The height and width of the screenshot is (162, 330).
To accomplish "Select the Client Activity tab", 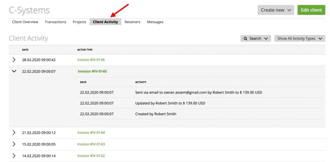I will pyautogui.click(x=105, y=22).
